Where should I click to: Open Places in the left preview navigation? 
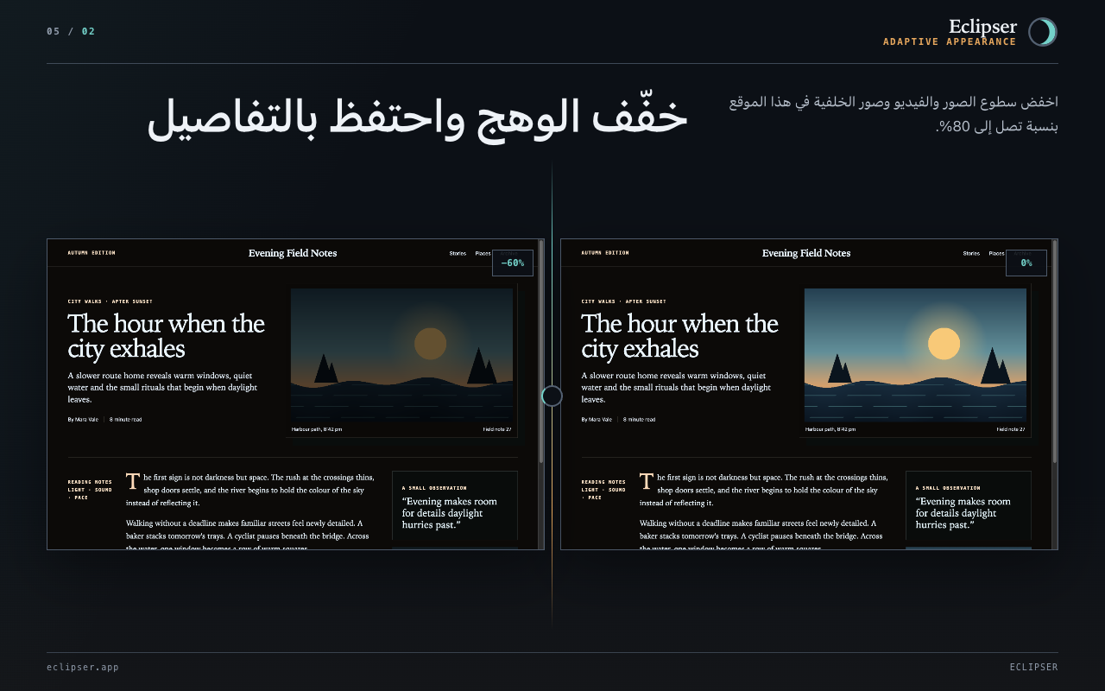pos(483,253)
